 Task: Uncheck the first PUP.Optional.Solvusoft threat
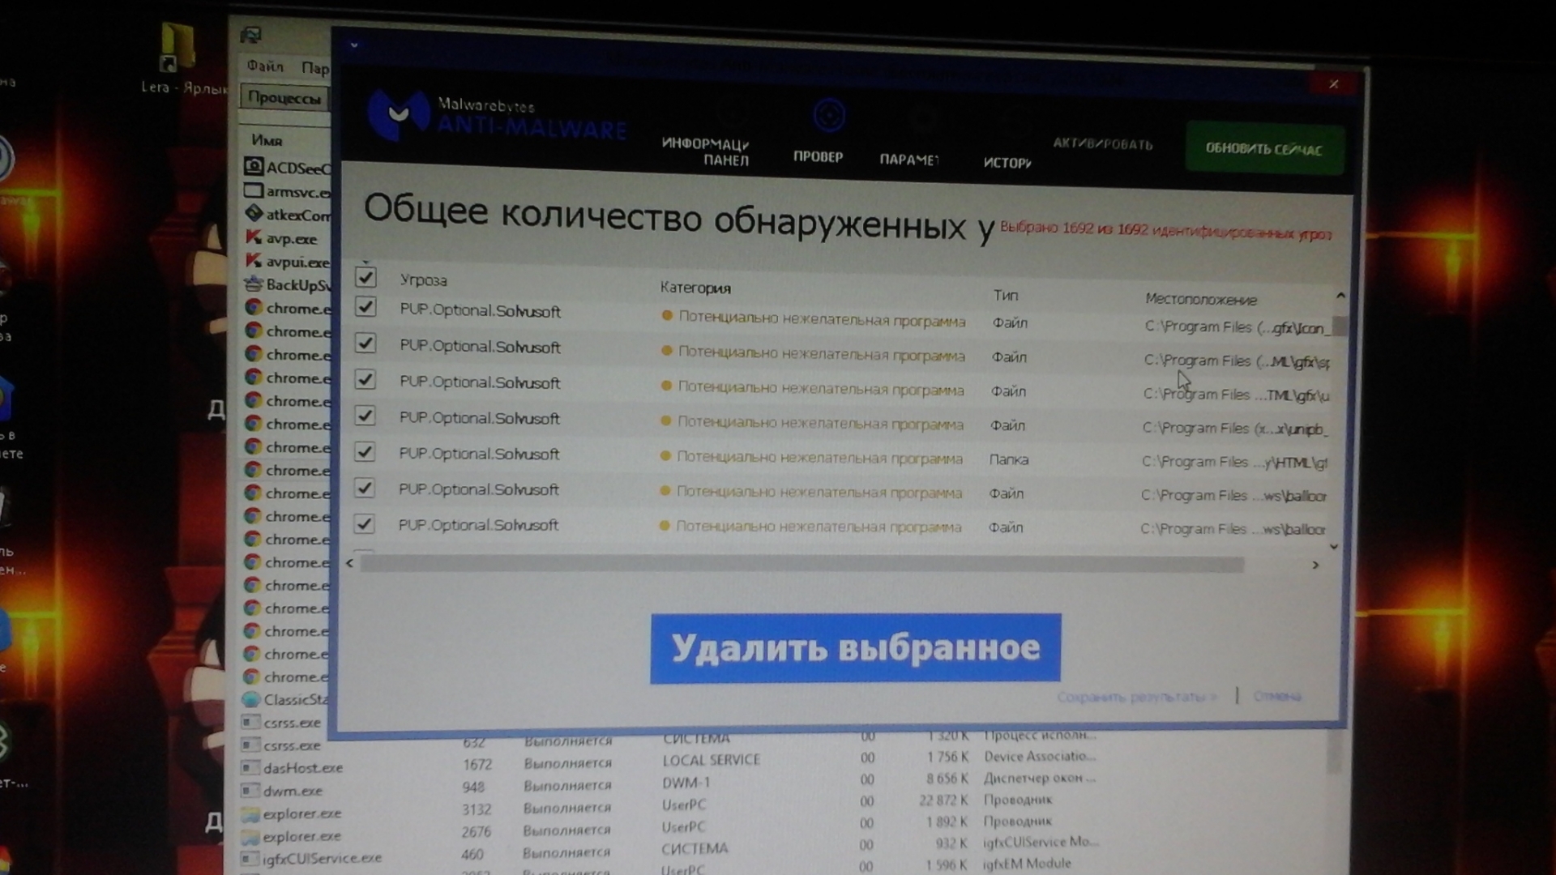tap(365, 307)
